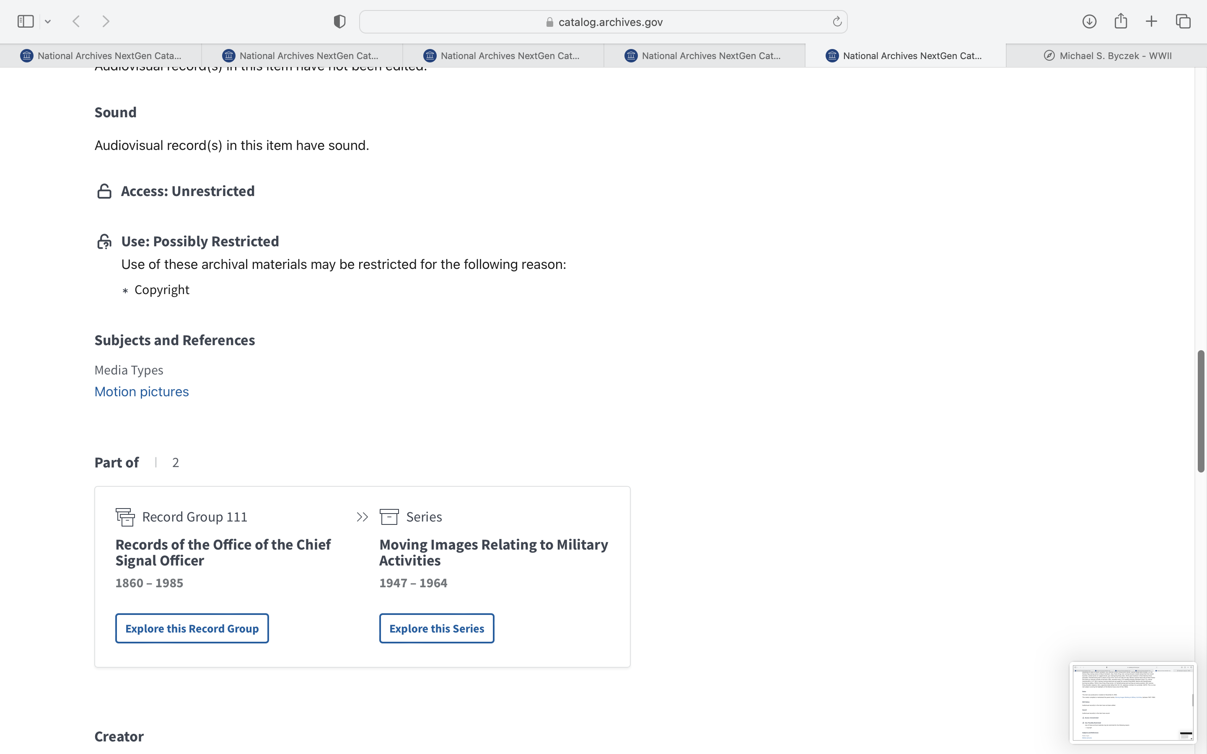Open a new tab with plus icon

point(1152,21)
